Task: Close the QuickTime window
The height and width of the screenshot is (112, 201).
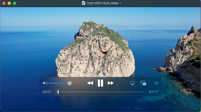Action: tap(4, 3)
